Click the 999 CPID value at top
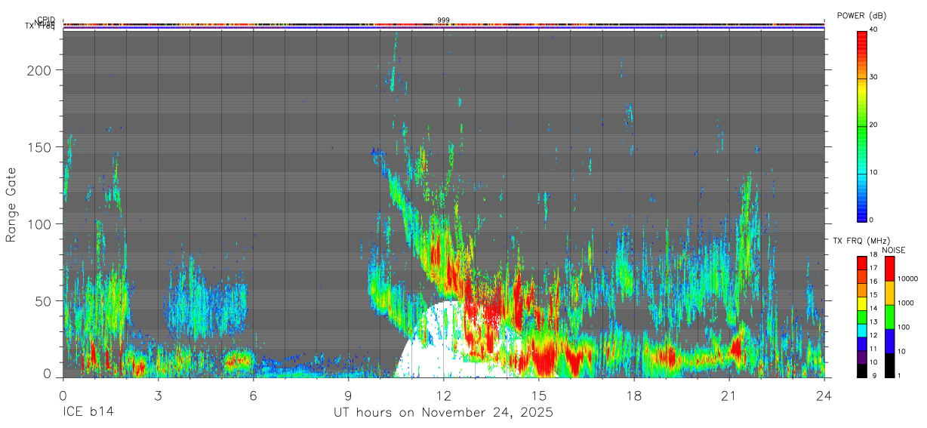The image size is (927, 428). (x=443, y=20)
